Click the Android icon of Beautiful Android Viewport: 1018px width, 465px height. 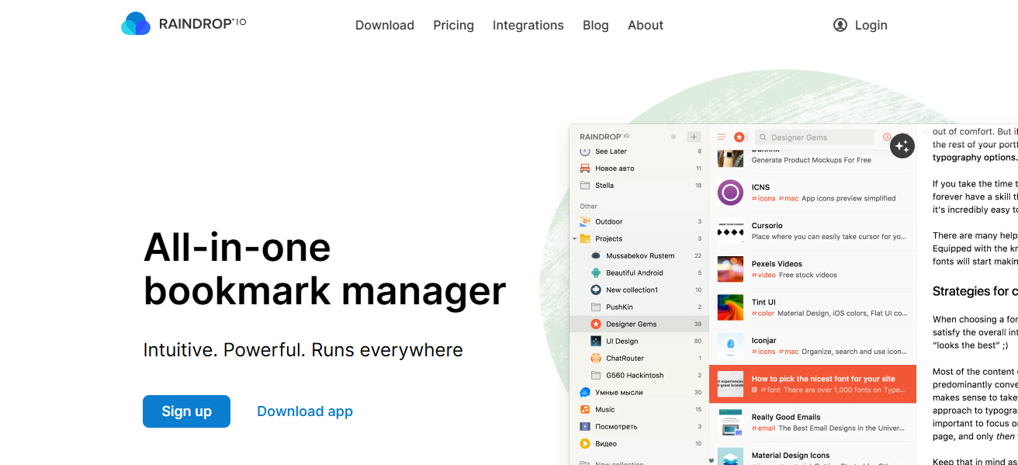596,272
